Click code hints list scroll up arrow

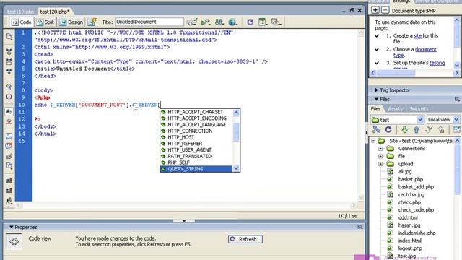click(x=236, y=113)
